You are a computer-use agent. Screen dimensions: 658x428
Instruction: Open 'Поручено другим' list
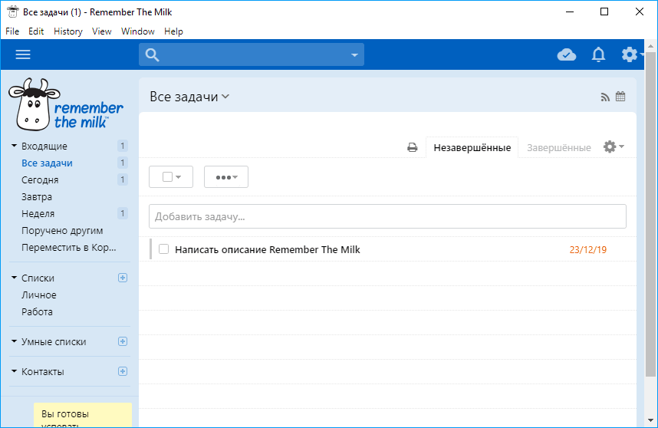[62, 231]
